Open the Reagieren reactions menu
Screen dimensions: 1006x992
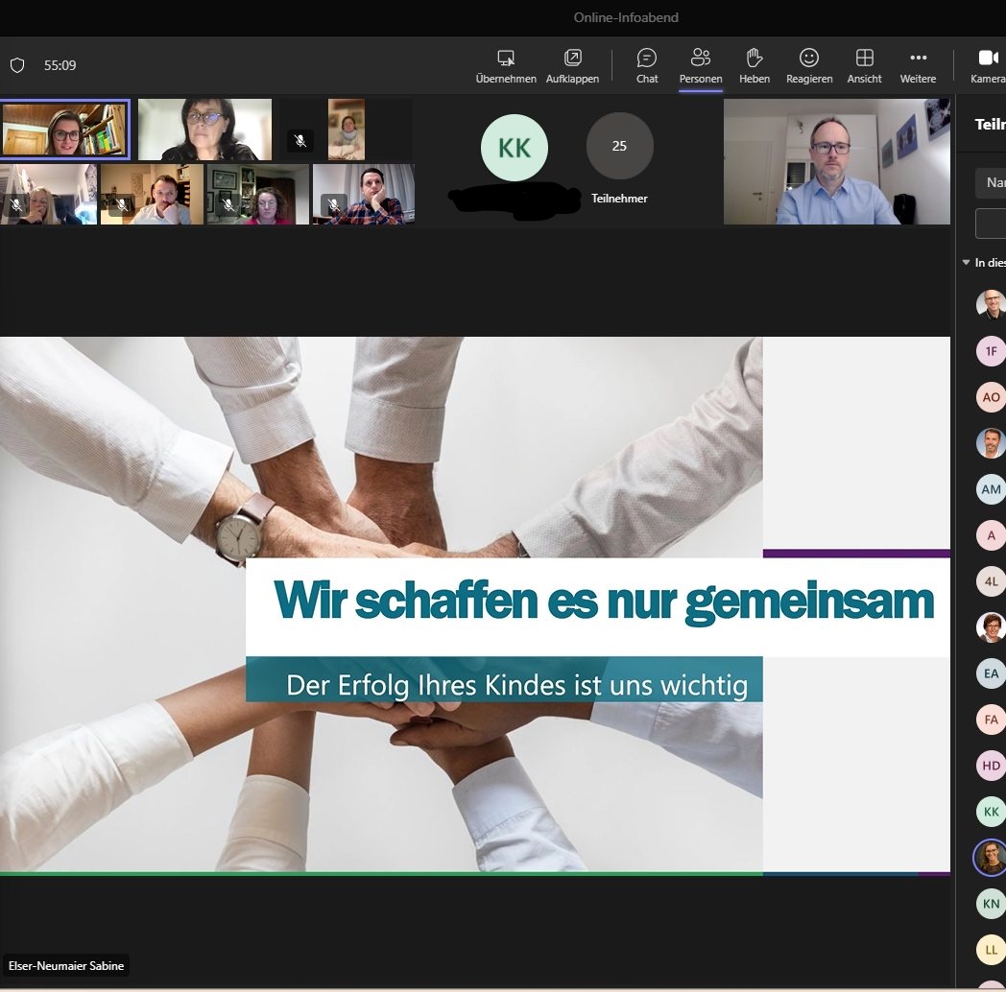[809, 59]
